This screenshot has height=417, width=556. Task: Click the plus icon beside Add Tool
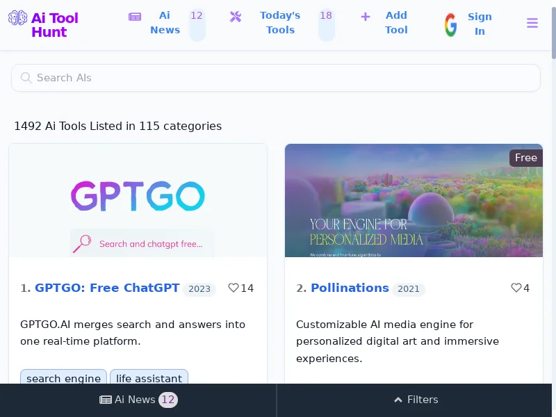(x=366, y=17)
